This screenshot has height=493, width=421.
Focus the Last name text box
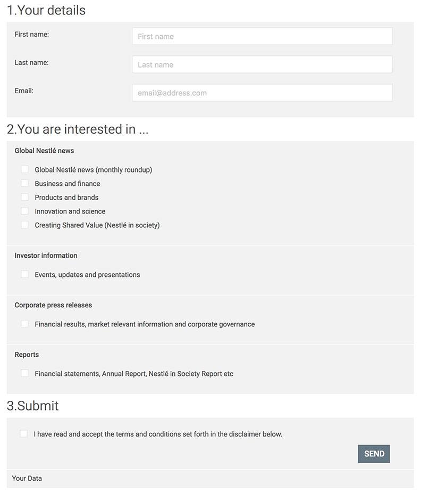click(262, 64)
